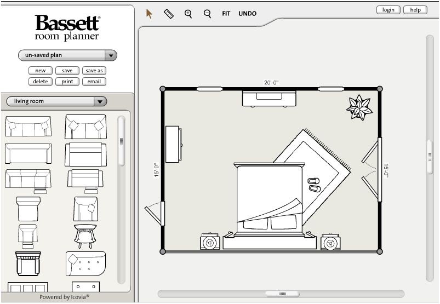Click the 20'-0" top wall dimension
440x304 pixels.
tap(271, 83)
